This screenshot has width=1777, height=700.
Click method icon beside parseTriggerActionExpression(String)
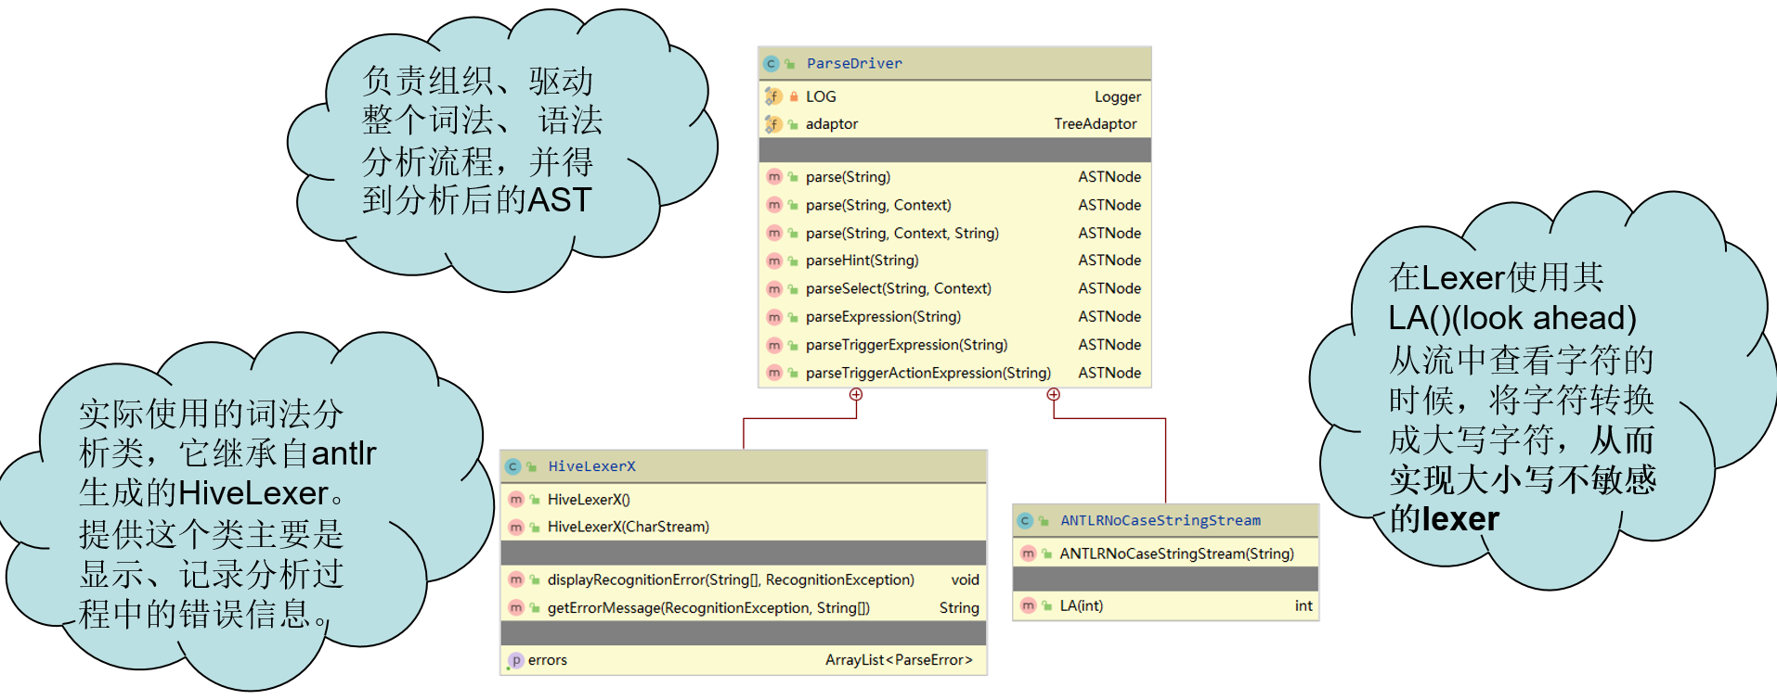pos(774,373)
